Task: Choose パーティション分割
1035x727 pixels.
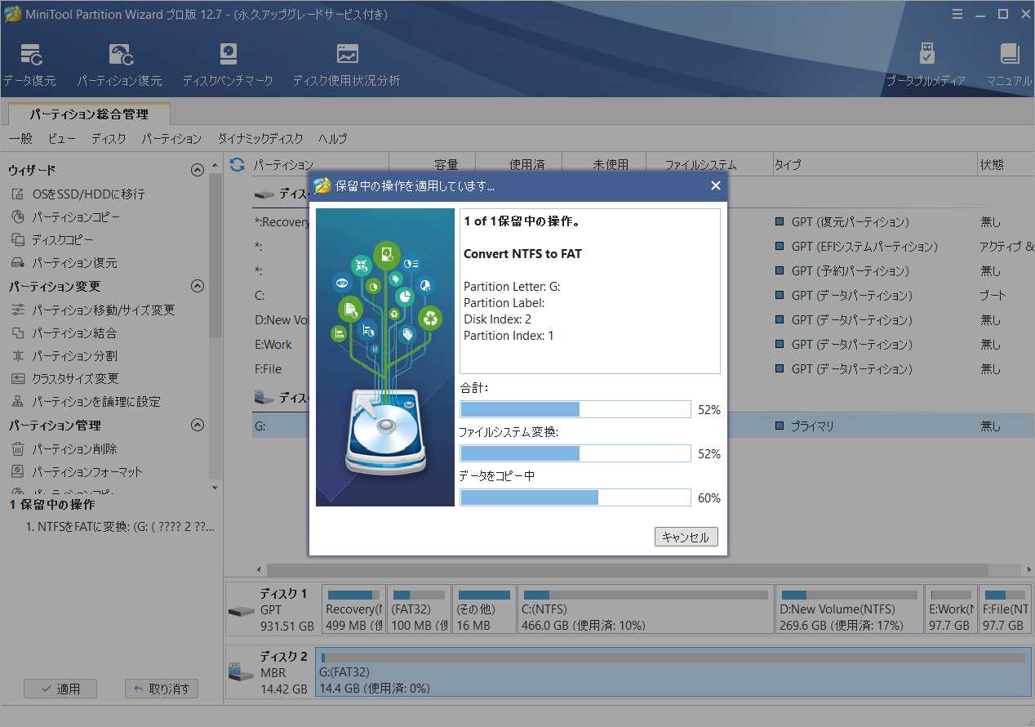Action: 64,356
